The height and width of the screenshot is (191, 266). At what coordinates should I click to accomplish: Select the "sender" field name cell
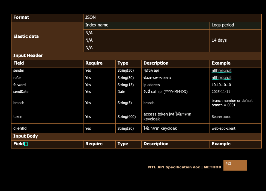click(x=19, y=71)
